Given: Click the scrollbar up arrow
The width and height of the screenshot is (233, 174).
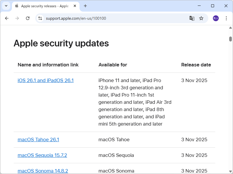Looking at the screenshot, I should coord(230,28).
